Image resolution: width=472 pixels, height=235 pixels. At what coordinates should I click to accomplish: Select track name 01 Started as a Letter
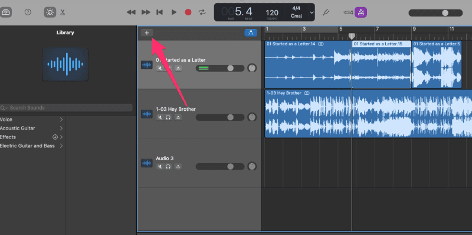(181, 60)
